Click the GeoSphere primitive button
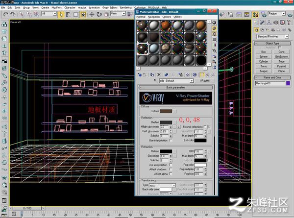This screenshot has height=218, width=294. pos(281,57)
